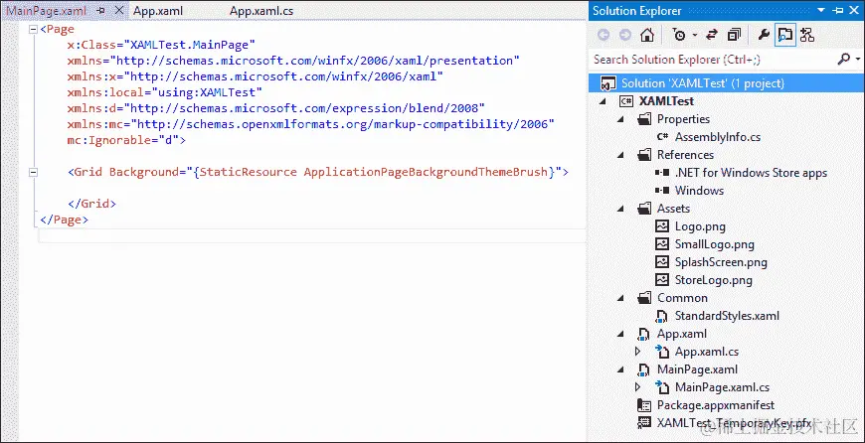Click the Assets folder icon
The height and width of the screenshot is (443, 865).
644,209
